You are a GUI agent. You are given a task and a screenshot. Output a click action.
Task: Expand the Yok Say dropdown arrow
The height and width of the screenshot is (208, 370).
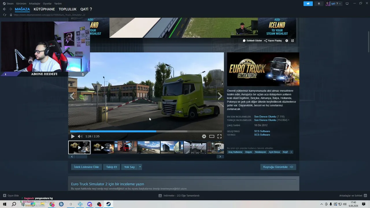point(140,167)
